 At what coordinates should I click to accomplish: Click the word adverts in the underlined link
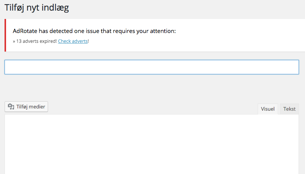[80, 41]
